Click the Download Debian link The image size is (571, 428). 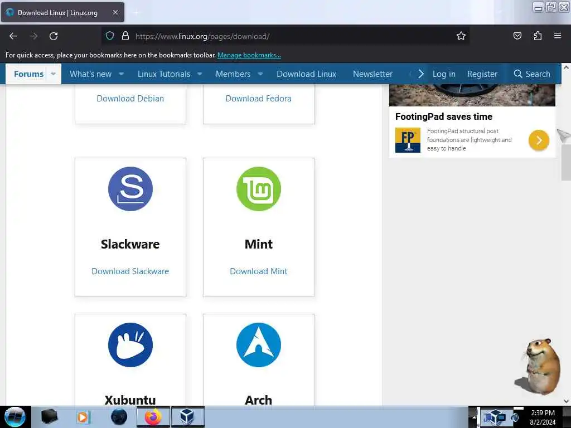tap(130, 98)
